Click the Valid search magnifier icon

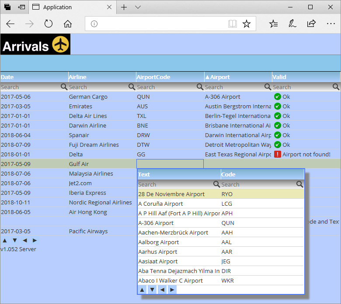[x=336, y=87]
